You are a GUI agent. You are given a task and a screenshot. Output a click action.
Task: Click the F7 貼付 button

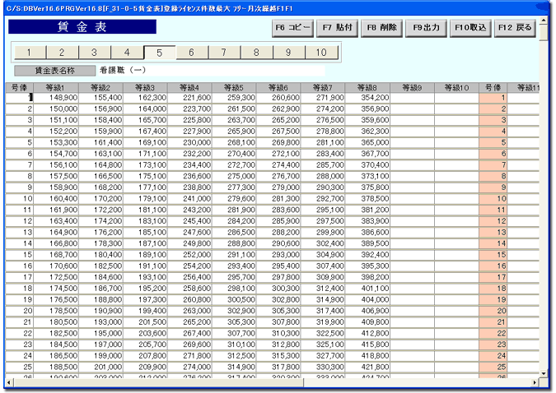337,28
